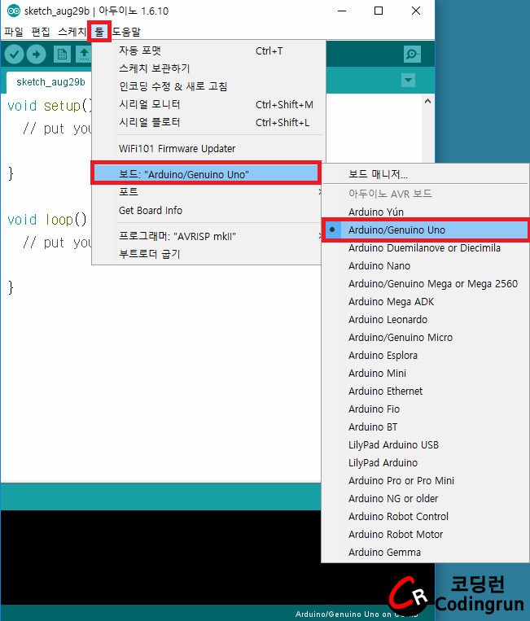Click the Verify sketch checkmark icon
The height and width of the screenshot is (621, 530).
15,55
